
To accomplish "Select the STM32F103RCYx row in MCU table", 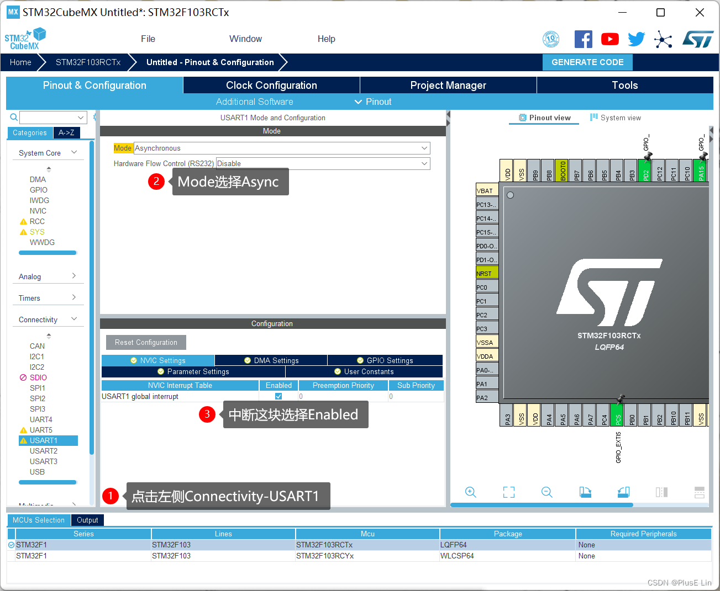I will coord(359,556).
